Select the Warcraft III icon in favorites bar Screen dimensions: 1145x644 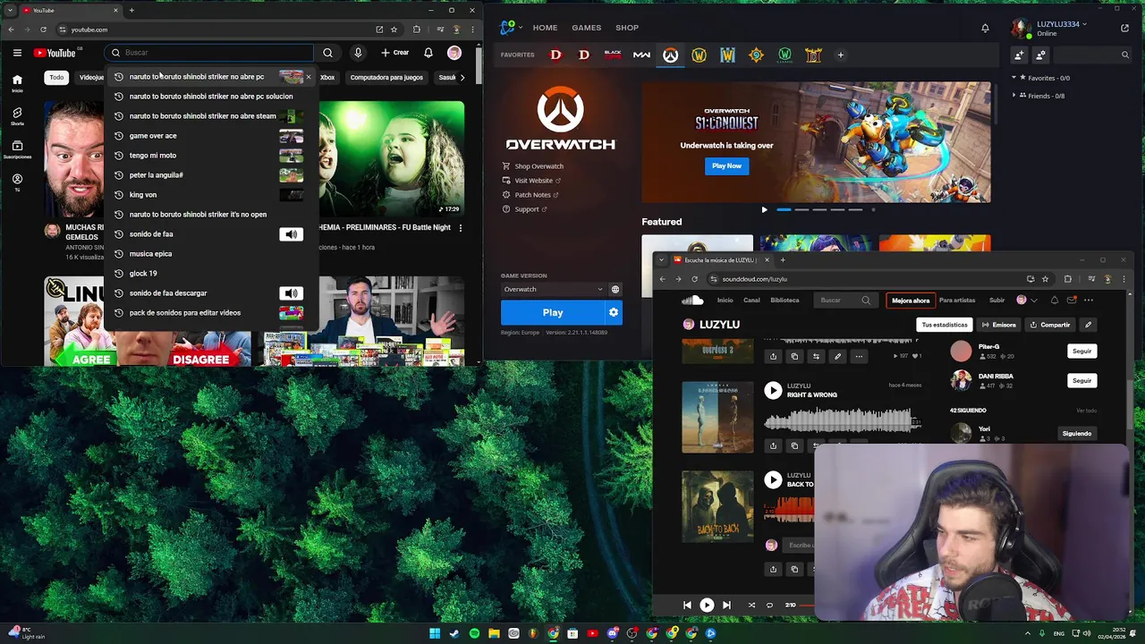point(727,55)
